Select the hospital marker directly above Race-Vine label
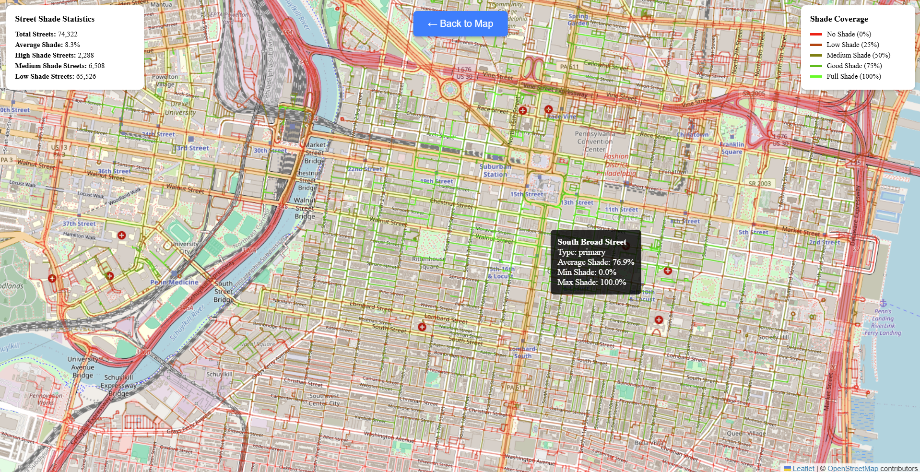The width and height of the screenshot is (920, 472). (x=549, y=109)
